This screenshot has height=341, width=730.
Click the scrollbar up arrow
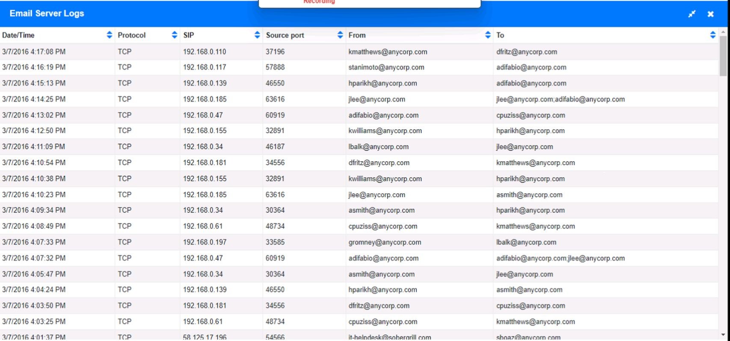[x=723, y=32]
